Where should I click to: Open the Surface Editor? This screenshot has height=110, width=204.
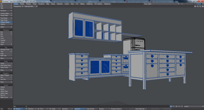pyautogui.click(x=6, y=13)
